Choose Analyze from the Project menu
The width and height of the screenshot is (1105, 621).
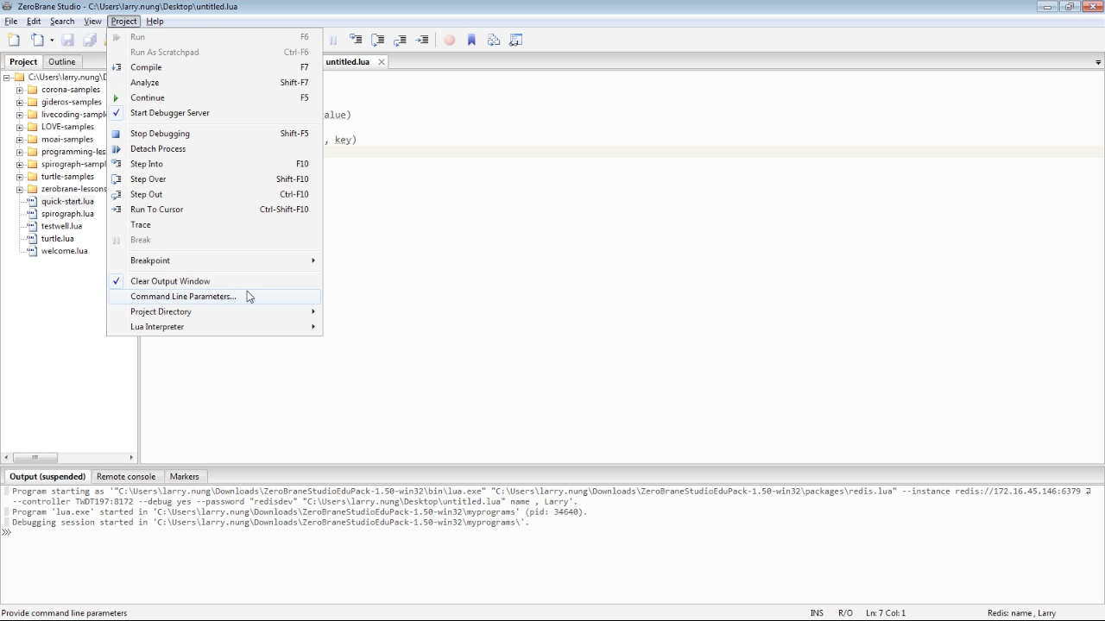coord(214,83)
